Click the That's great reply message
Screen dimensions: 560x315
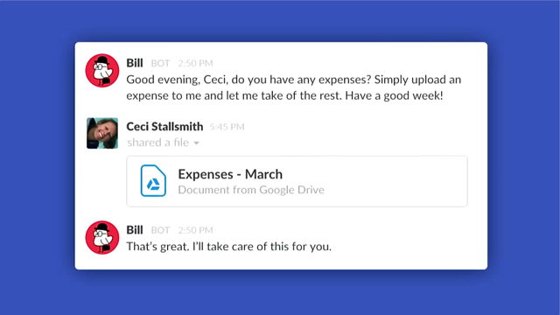(x=229, y=247)
